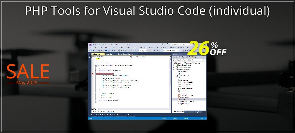
Task: Switch to the Source view tab
Action: pos(111,111)
